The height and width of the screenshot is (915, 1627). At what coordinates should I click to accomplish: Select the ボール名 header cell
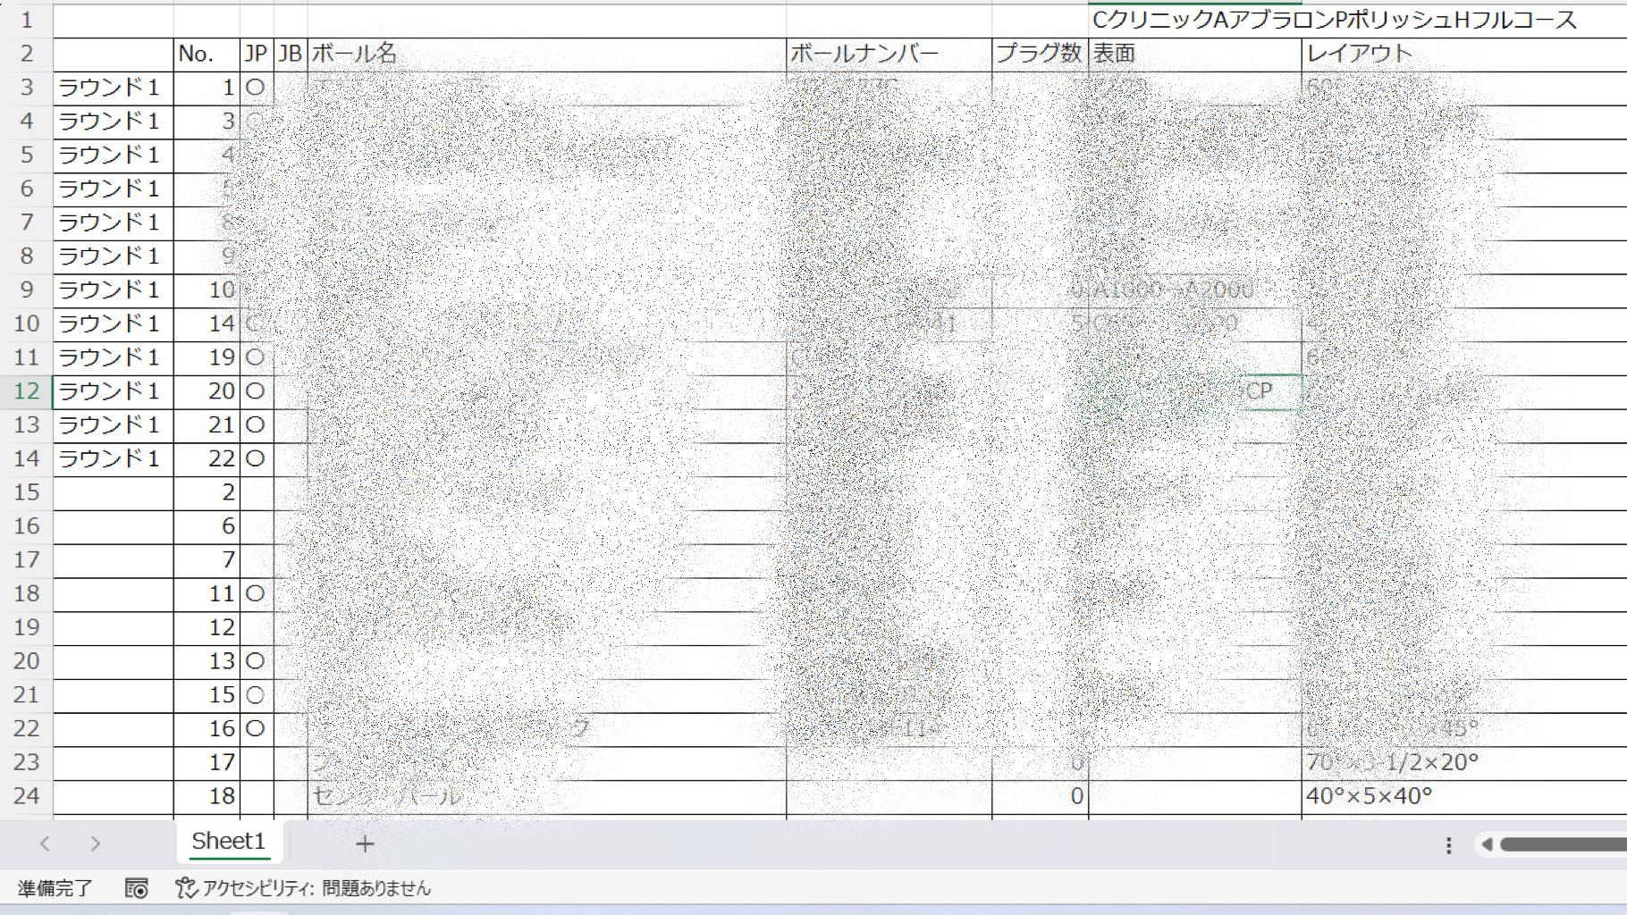coord(545,54)
